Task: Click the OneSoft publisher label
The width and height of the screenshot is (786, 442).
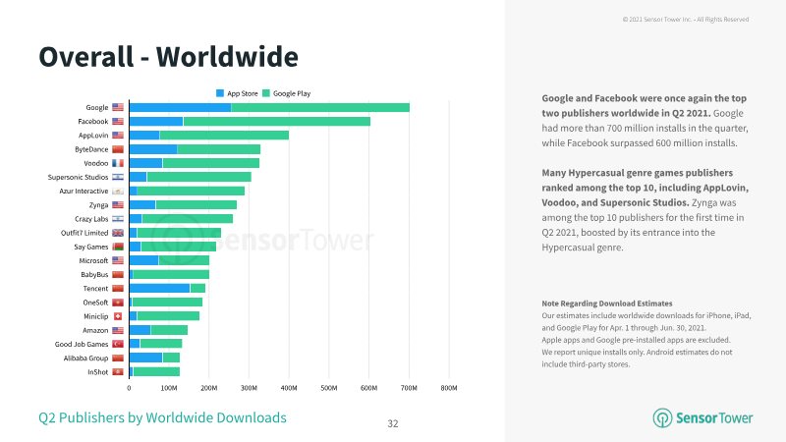Action: pos(95,303)
